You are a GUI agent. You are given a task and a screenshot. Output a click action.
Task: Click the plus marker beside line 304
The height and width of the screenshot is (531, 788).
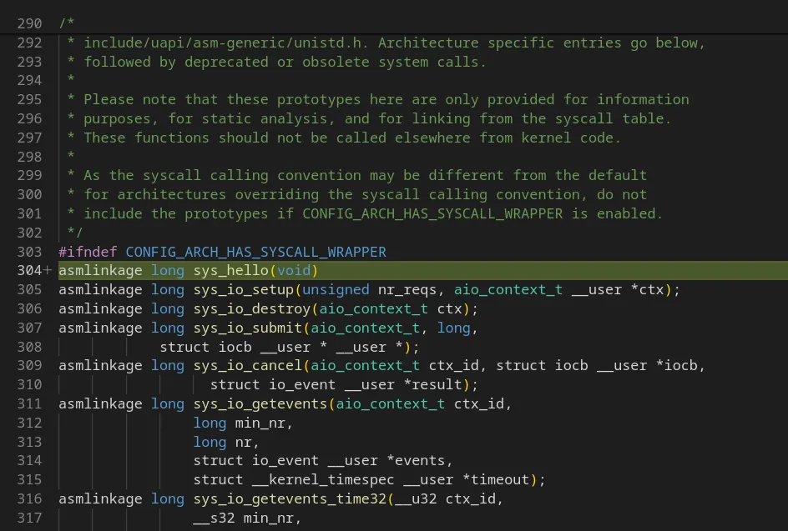click(x=48, y=270)
